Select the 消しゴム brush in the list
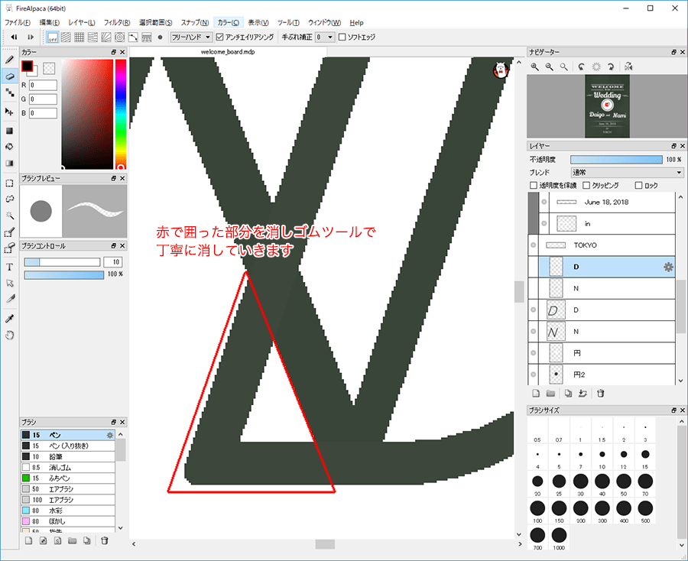This screenshot has height=561, width=688. click(x=60, y=467)
